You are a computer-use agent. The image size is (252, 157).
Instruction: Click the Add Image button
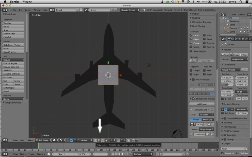coord(202,104)
